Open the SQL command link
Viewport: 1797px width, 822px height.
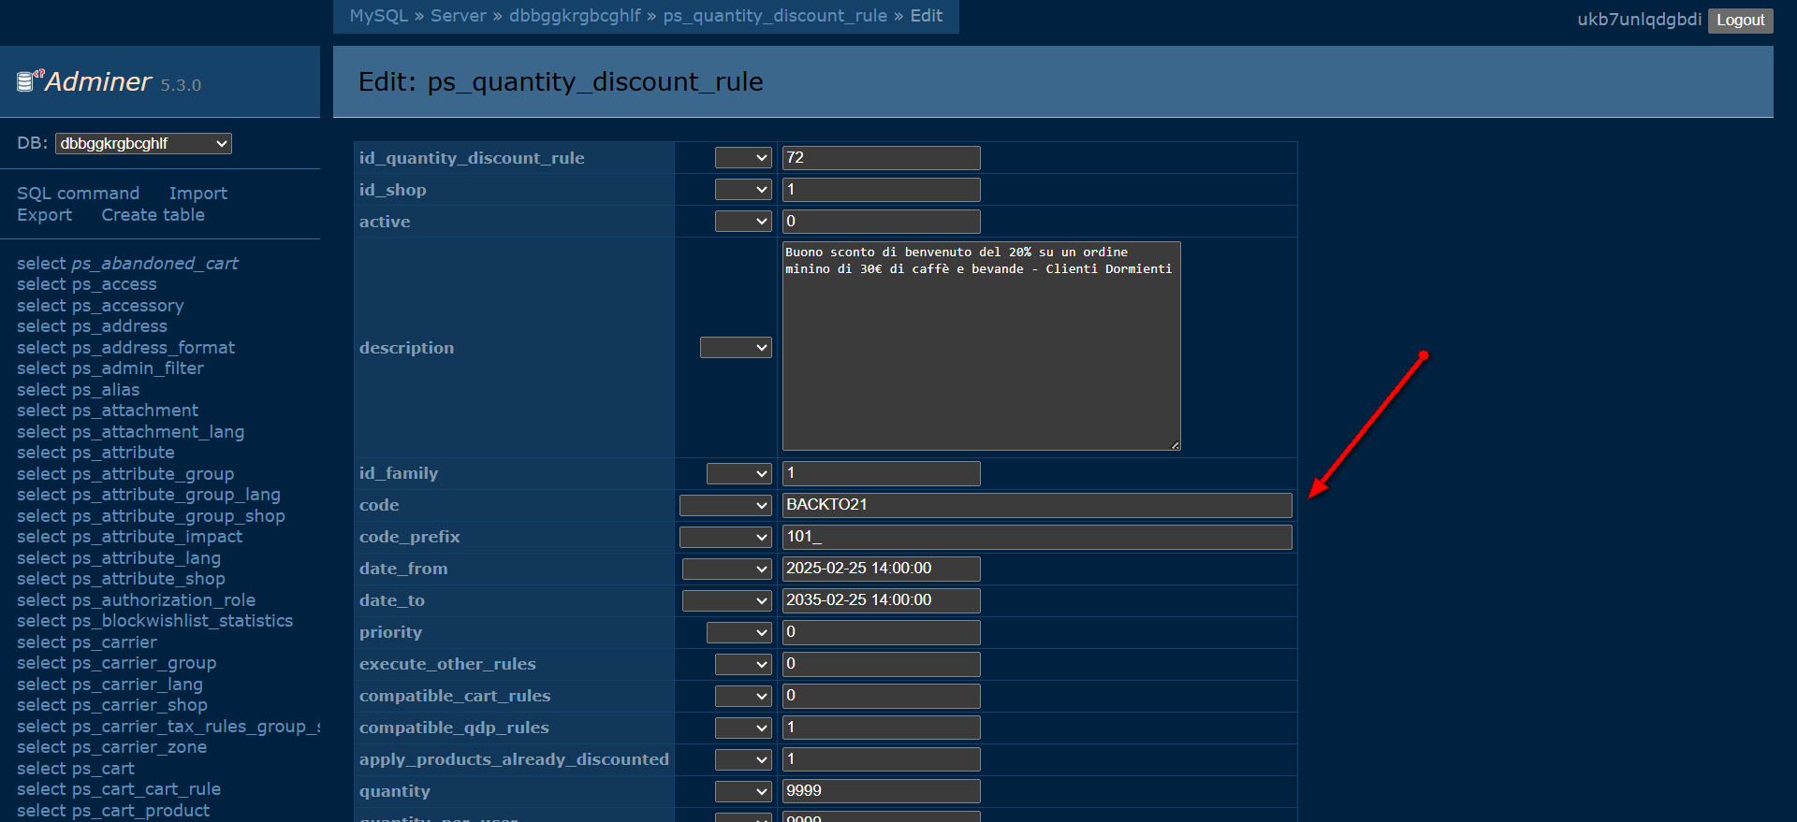coord(78,194)
